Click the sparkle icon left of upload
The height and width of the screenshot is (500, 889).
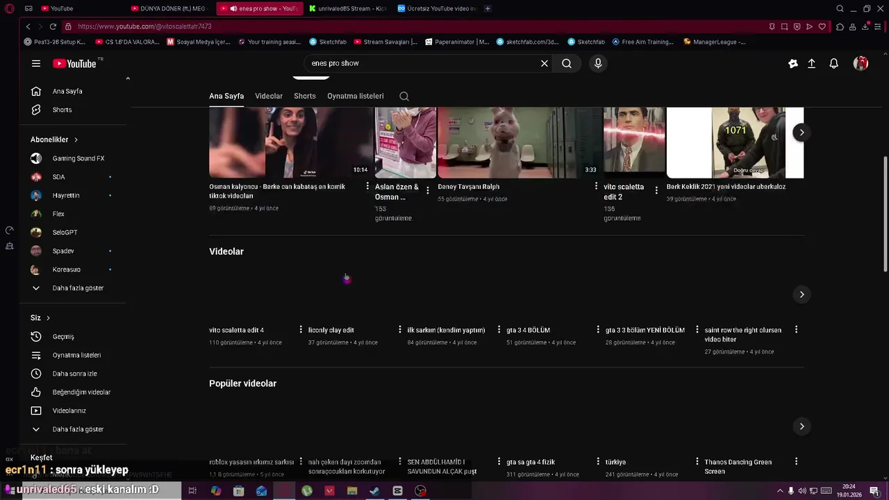793,63
